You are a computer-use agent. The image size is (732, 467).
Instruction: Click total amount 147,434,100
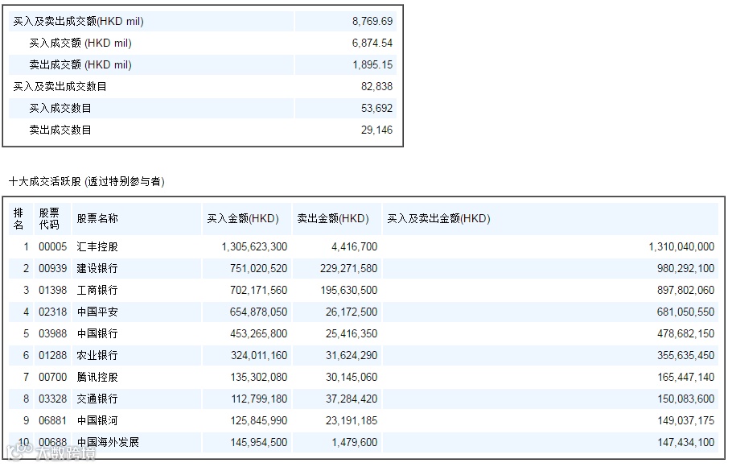pyautogui.click(x=686, y=442)
